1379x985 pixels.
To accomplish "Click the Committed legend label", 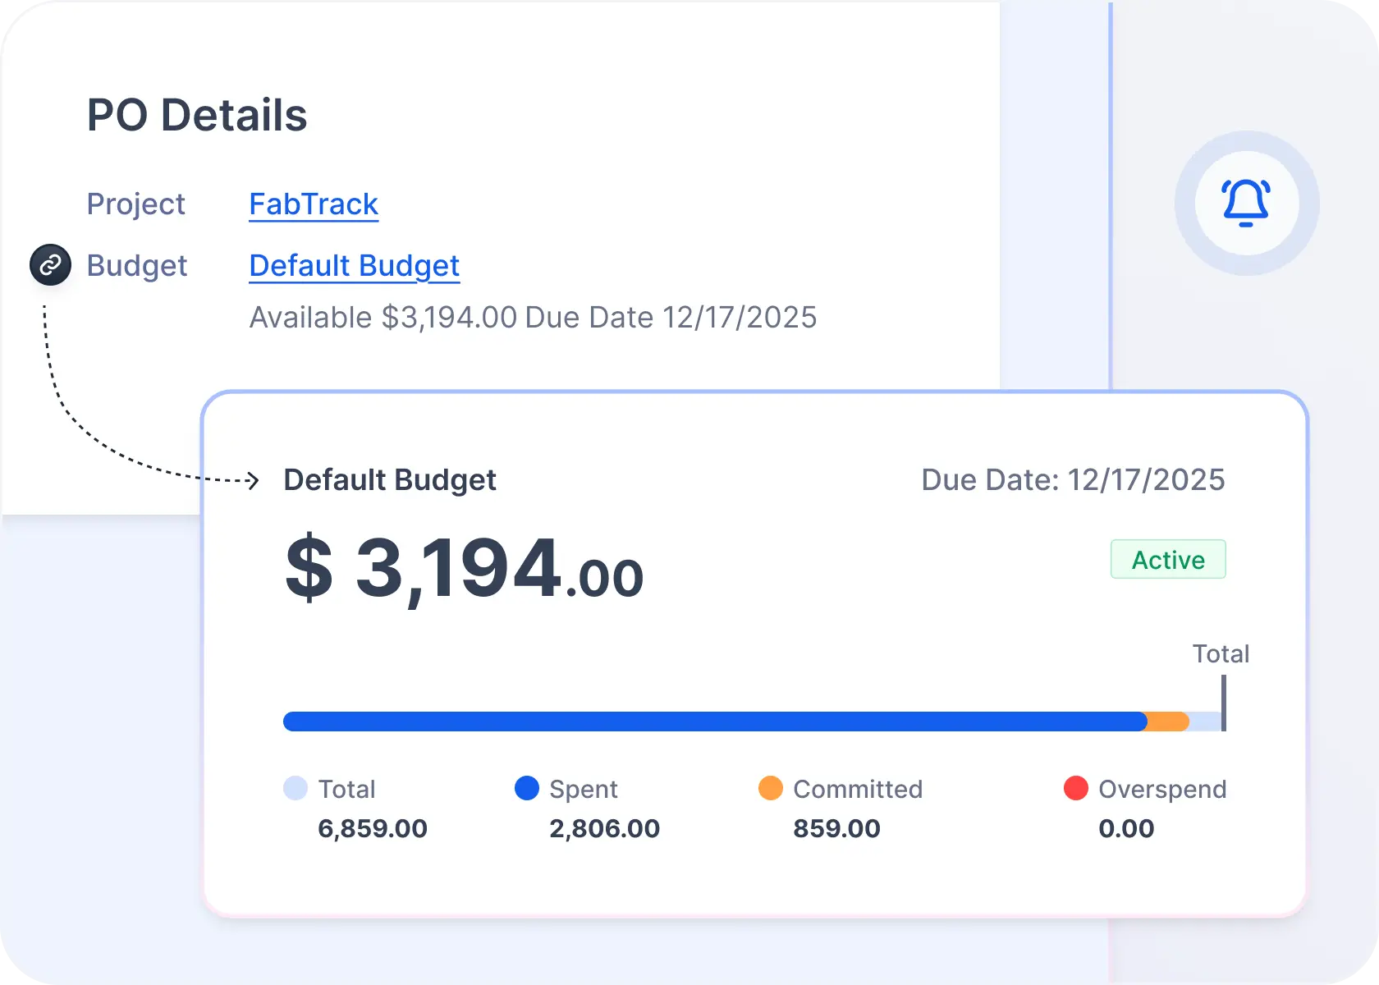I will (x=858, y=789).
